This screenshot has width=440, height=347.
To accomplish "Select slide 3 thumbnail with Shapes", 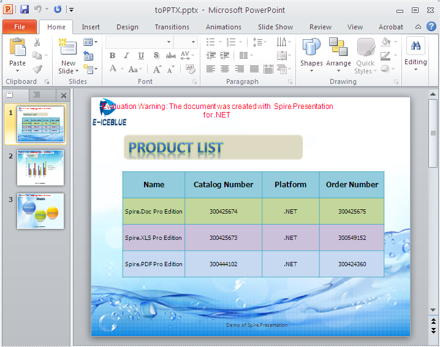I will pyautogui.click(x=40, y=211).
